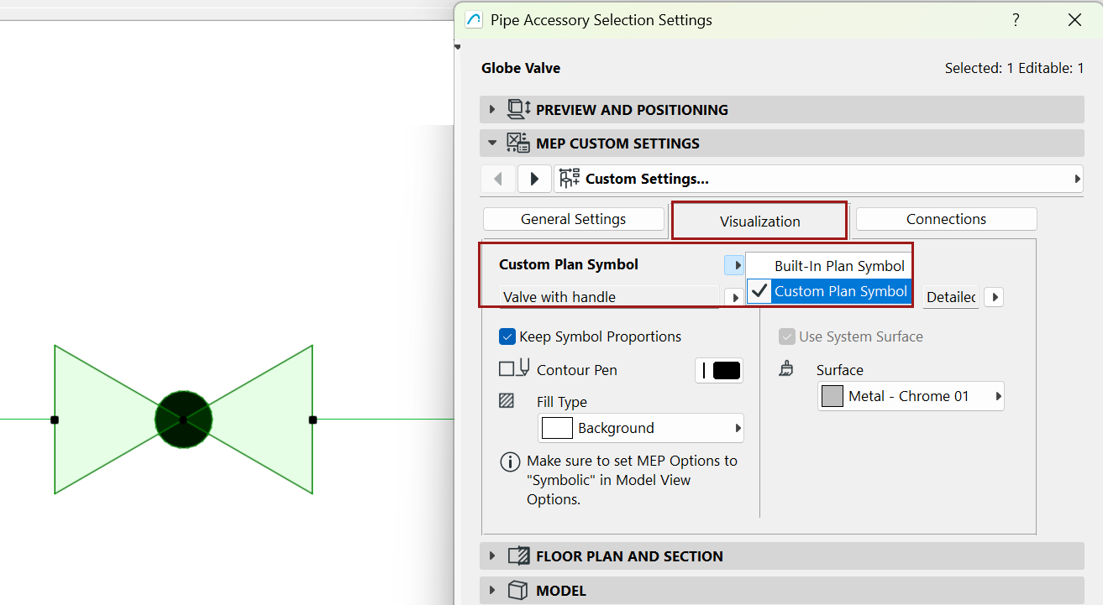This screenshot has height=605, width=1103.
Task: Open the Custom Settings page dropdown
Action: pos(819,179)
